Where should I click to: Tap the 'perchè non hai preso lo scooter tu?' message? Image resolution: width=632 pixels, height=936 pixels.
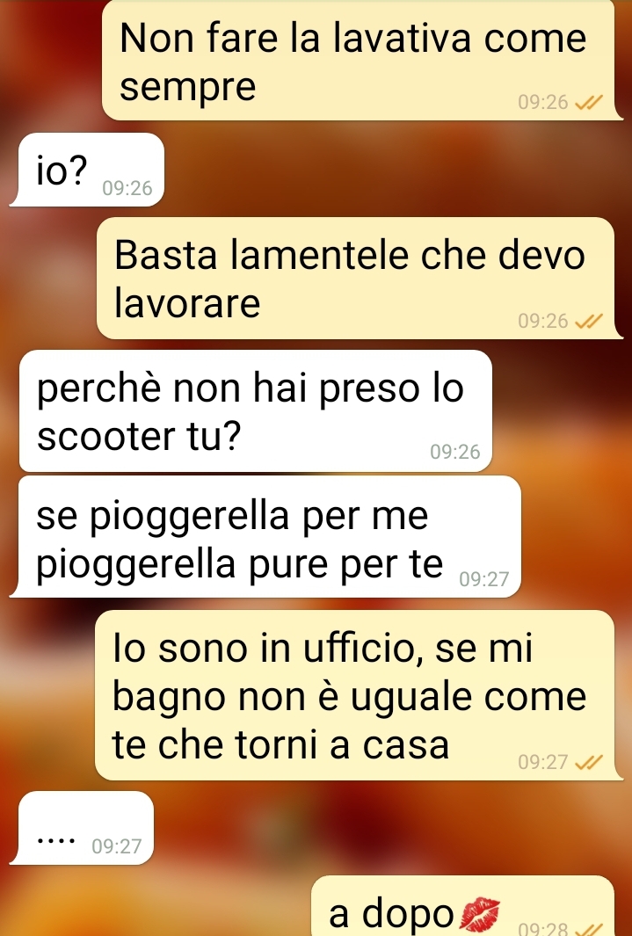pyautogui.click(x=256, y=411)
